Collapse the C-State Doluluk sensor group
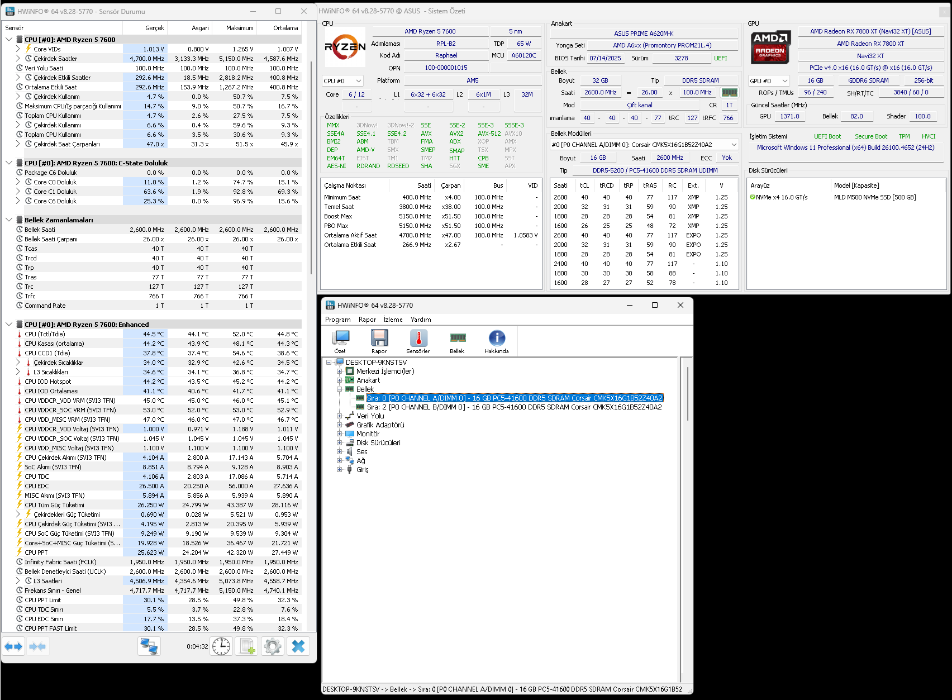This screenshot has width=952, height=700. [x=9, y=163]
